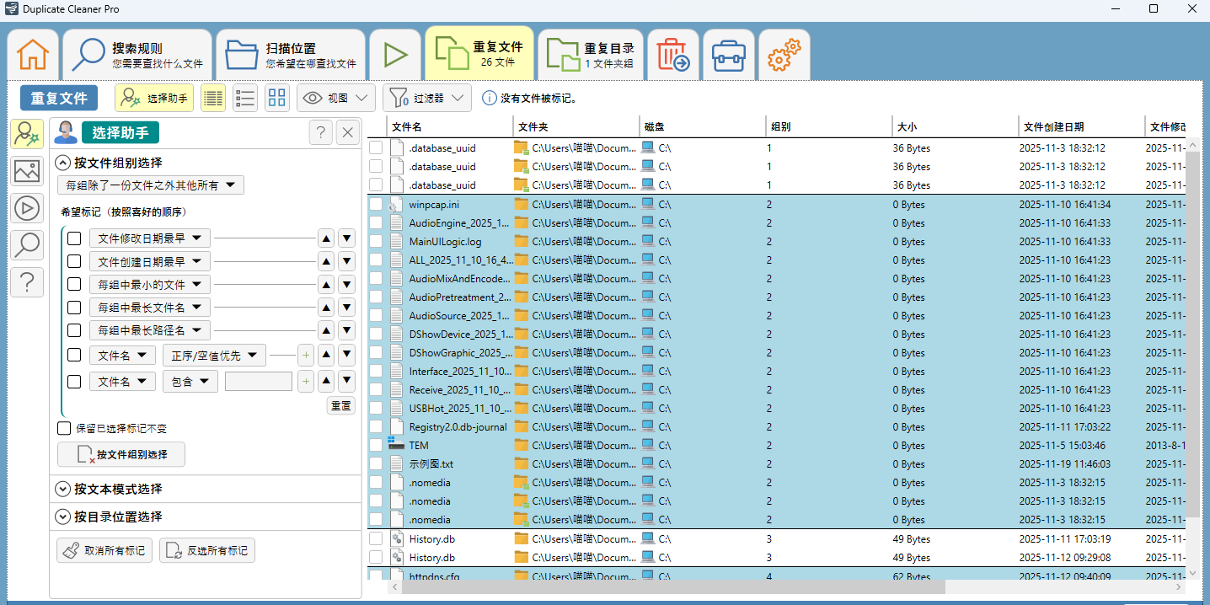This screenshot has width=1210, height=605.
Task: Open settings via the gear icon
Action: pyautogui.click(x=784, y=53)
